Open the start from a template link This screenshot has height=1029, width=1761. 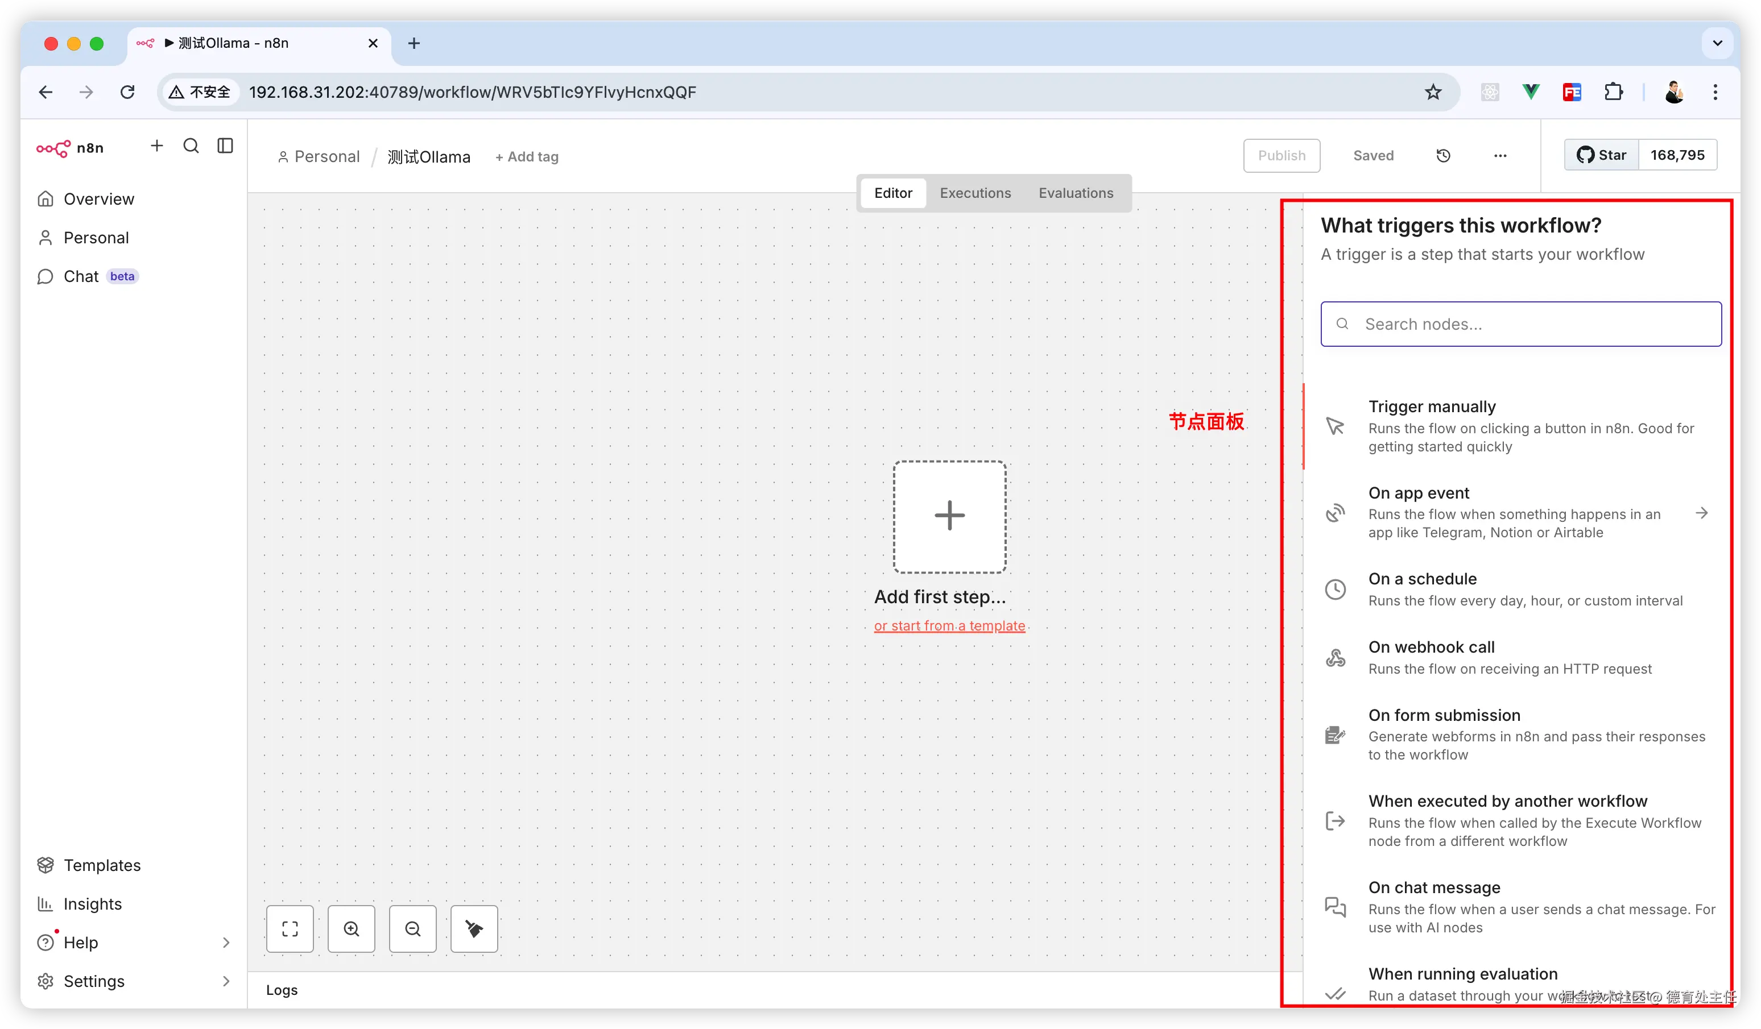(949, 626)
